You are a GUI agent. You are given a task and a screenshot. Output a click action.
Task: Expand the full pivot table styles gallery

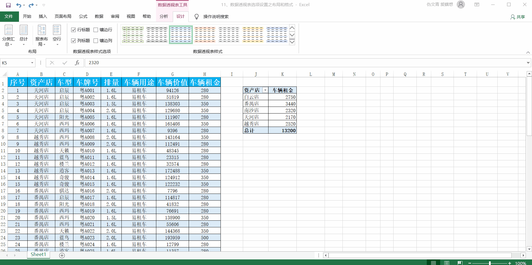[x=292, y=42]
